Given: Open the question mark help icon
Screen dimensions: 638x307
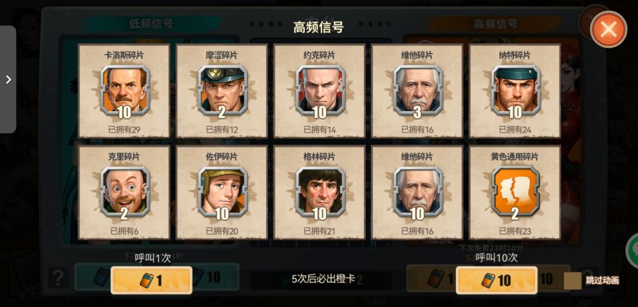Looking at the screenshot, I should click(58, 278).
